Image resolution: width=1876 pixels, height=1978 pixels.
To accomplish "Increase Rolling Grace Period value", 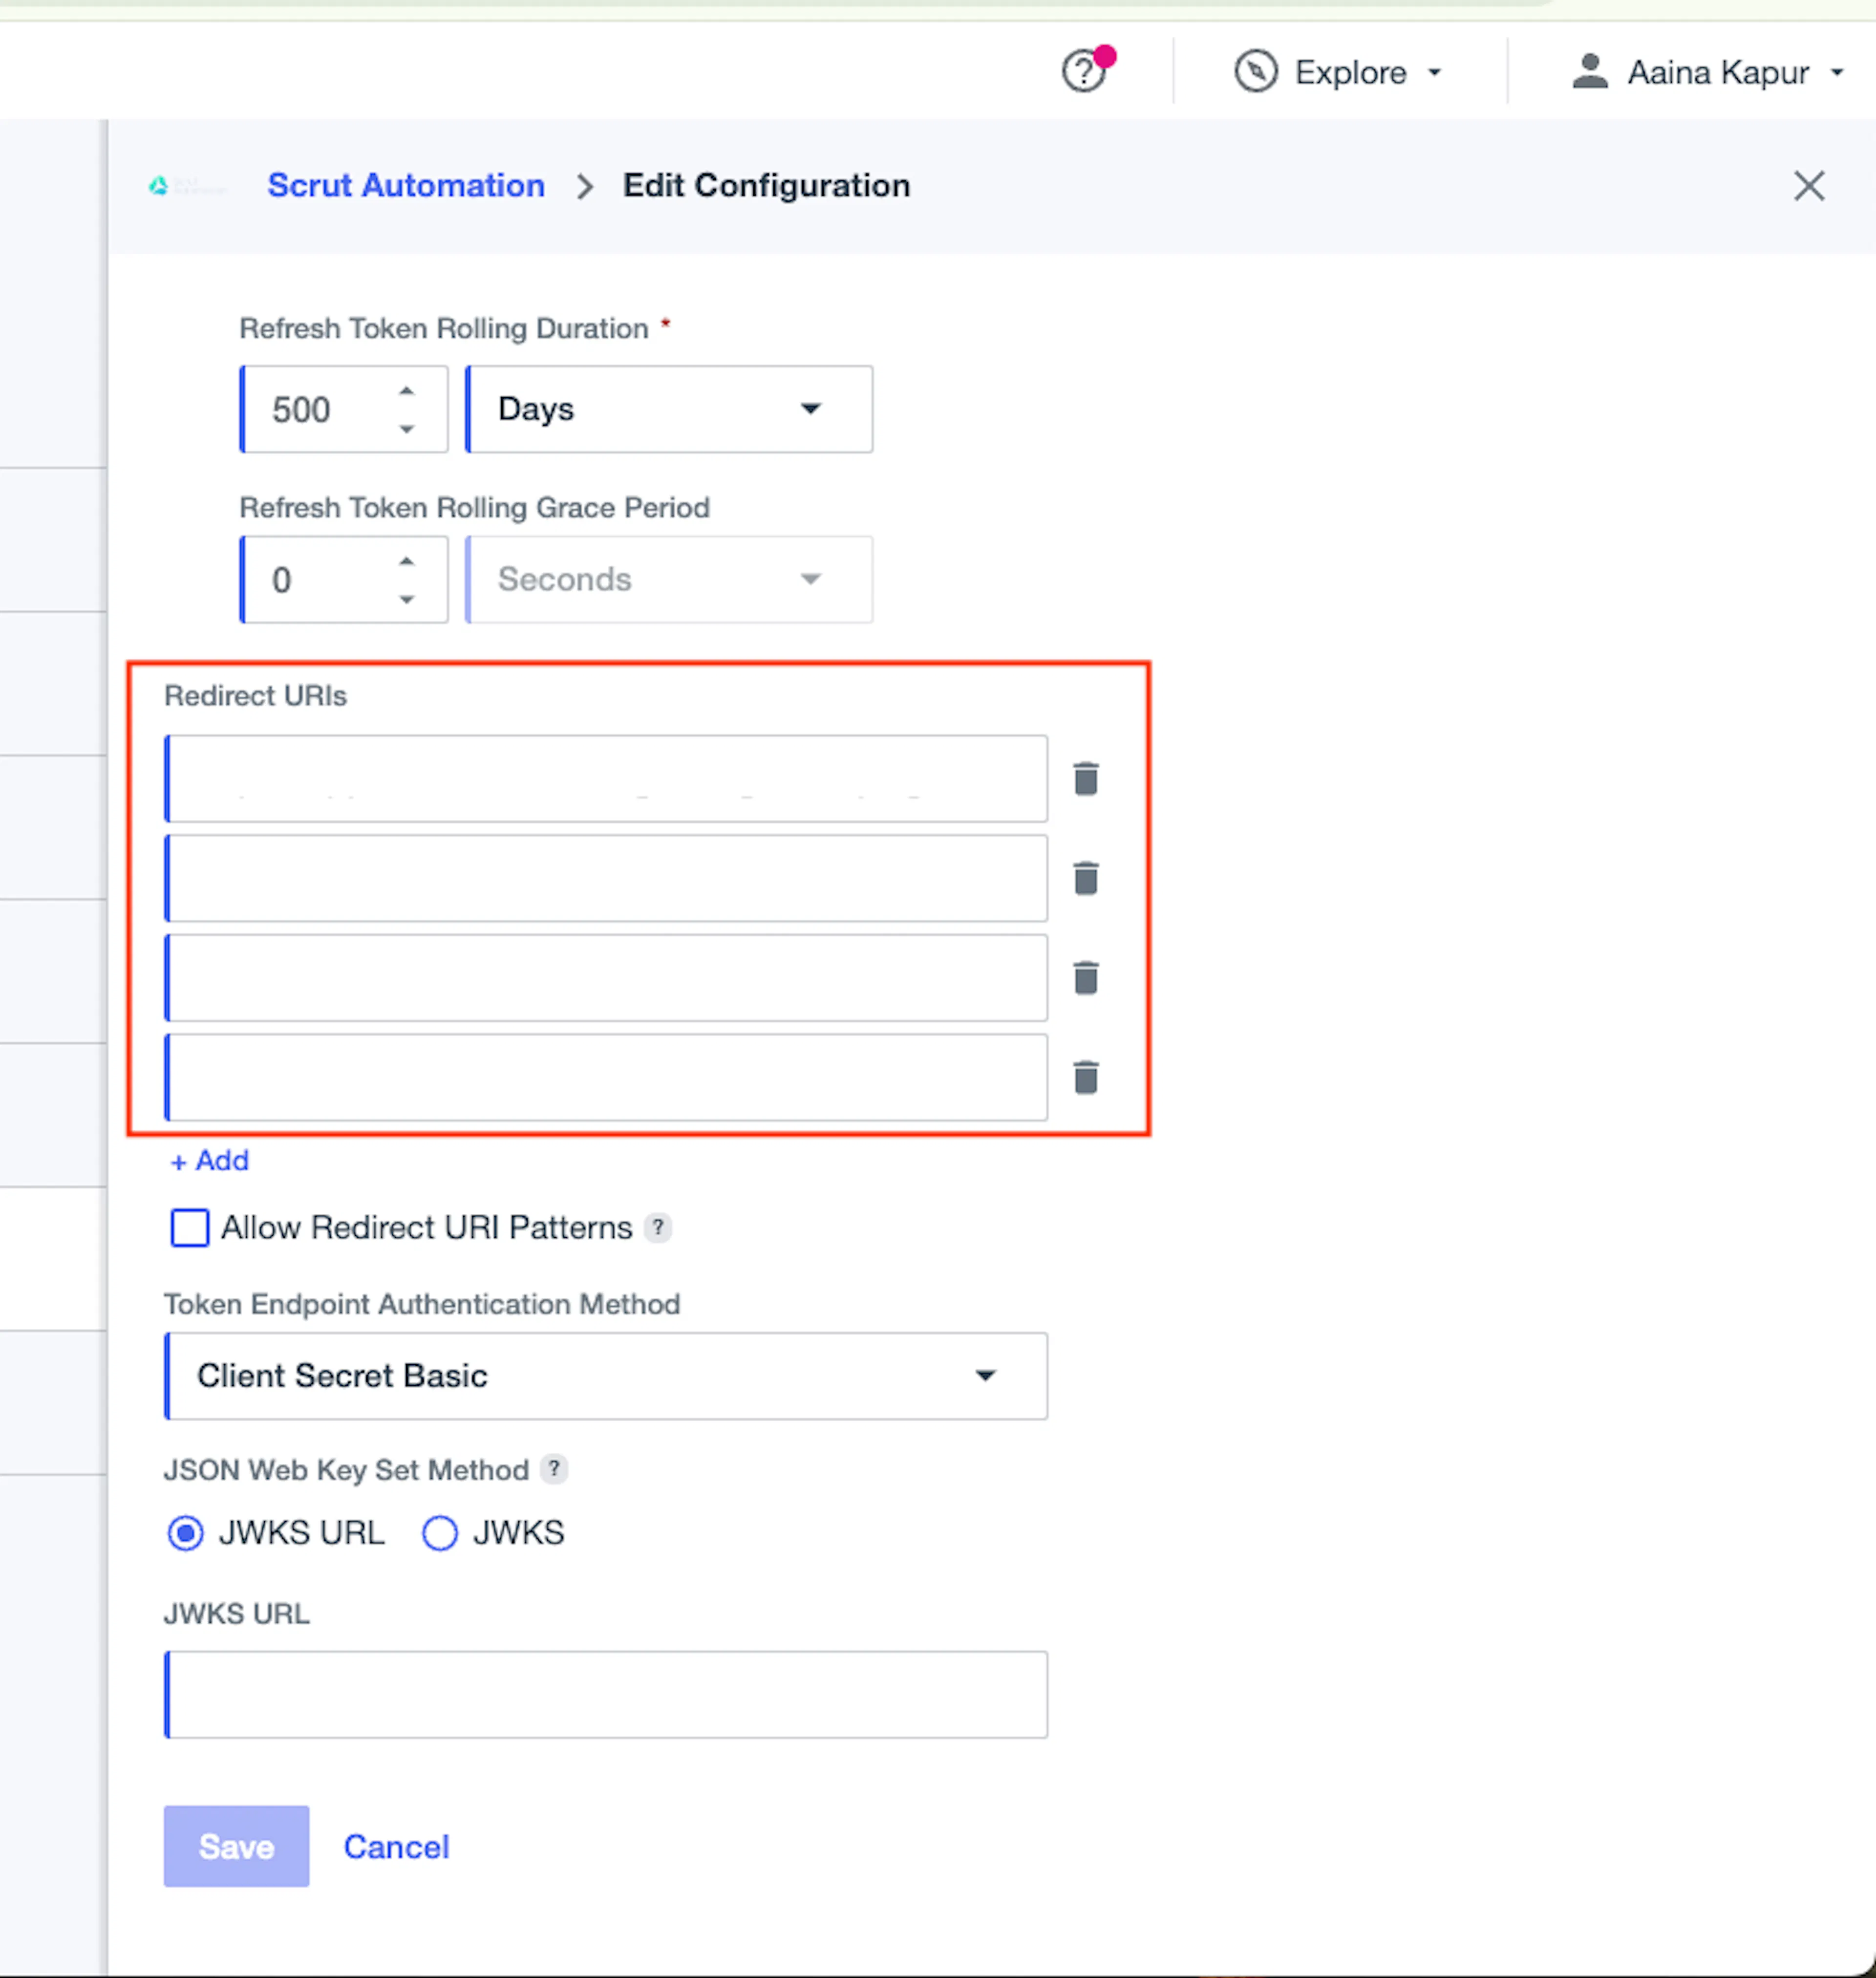I will point(406,562).
